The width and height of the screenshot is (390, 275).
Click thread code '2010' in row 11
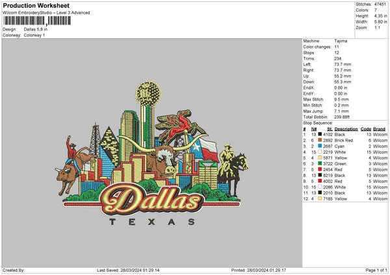click(328, 193)
